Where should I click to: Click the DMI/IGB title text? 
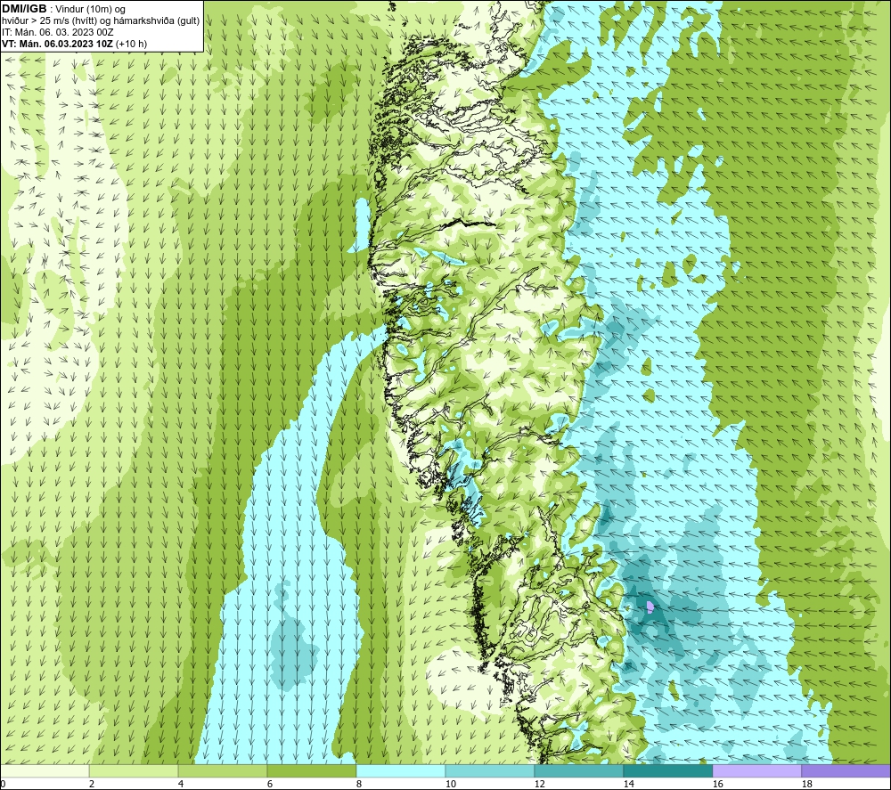(24, 9)
